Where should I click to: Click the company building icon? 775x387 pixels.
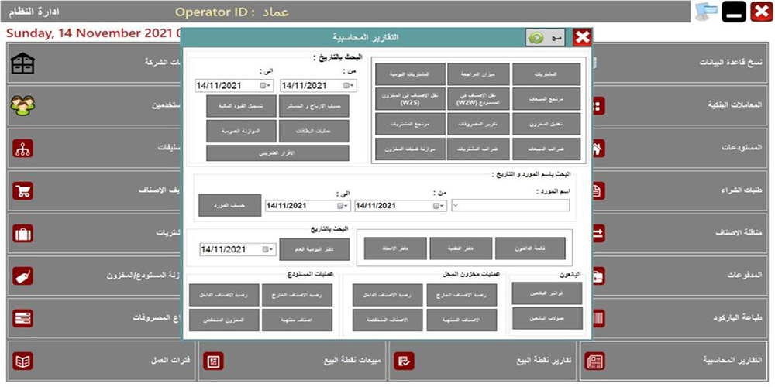23,63
